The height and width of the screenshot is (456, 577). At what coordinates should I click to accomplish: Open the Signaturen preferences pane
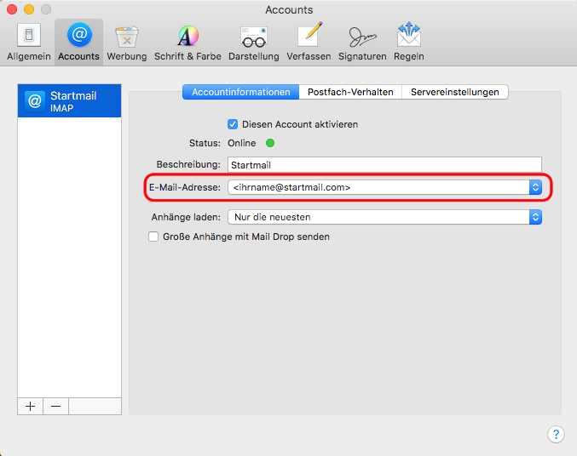tap(362, 43)
